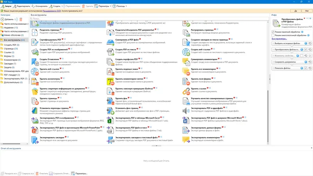Select the Удалить веб-ссылки globe icon
Screen dimensions: 313x176
[35, 72]
